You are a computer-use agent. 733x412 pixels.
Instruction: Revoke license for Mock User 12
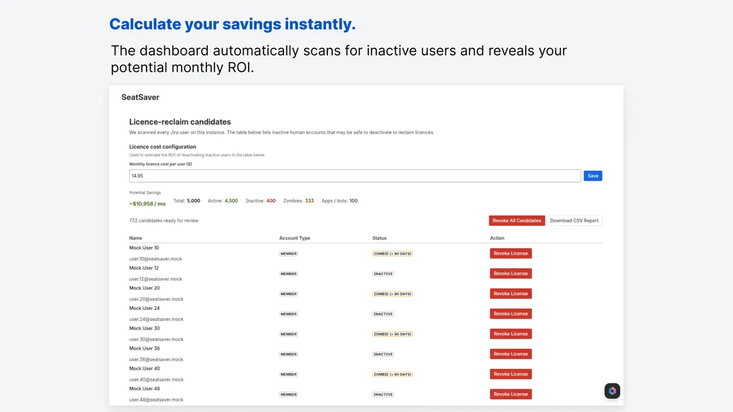pos(511,273)
